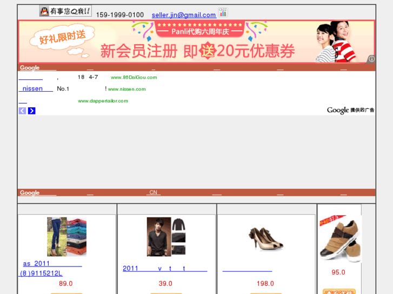Viewport: 393px width, 294px height.
Task: Click the 89.0 price text
Action: (65, 284)
